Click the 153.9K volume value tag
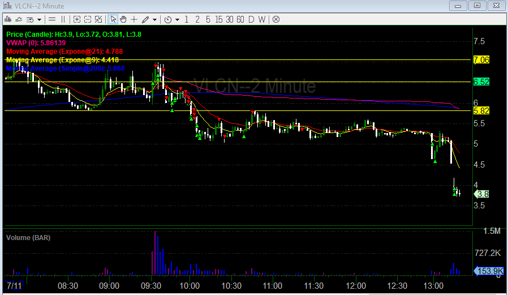This screenshot has width=508, height=295. (x=489, y=271)
